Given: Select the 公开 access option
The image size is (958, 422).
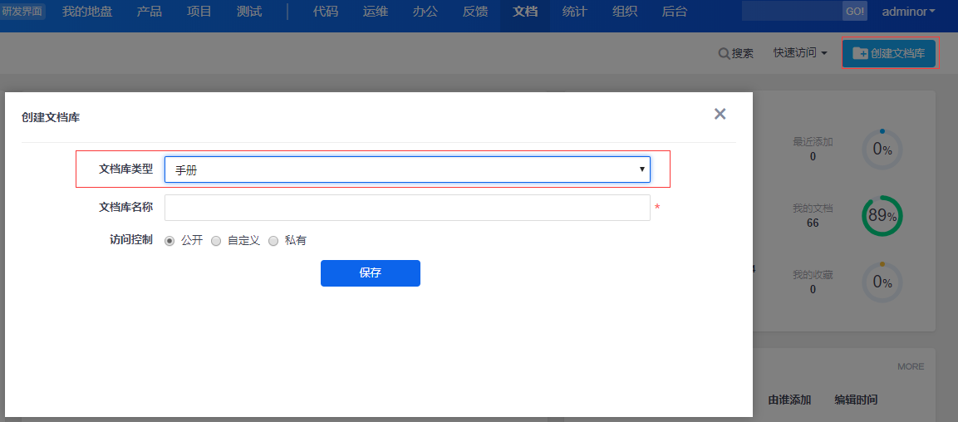Looking at the screenshot, I should coord(169,241).
